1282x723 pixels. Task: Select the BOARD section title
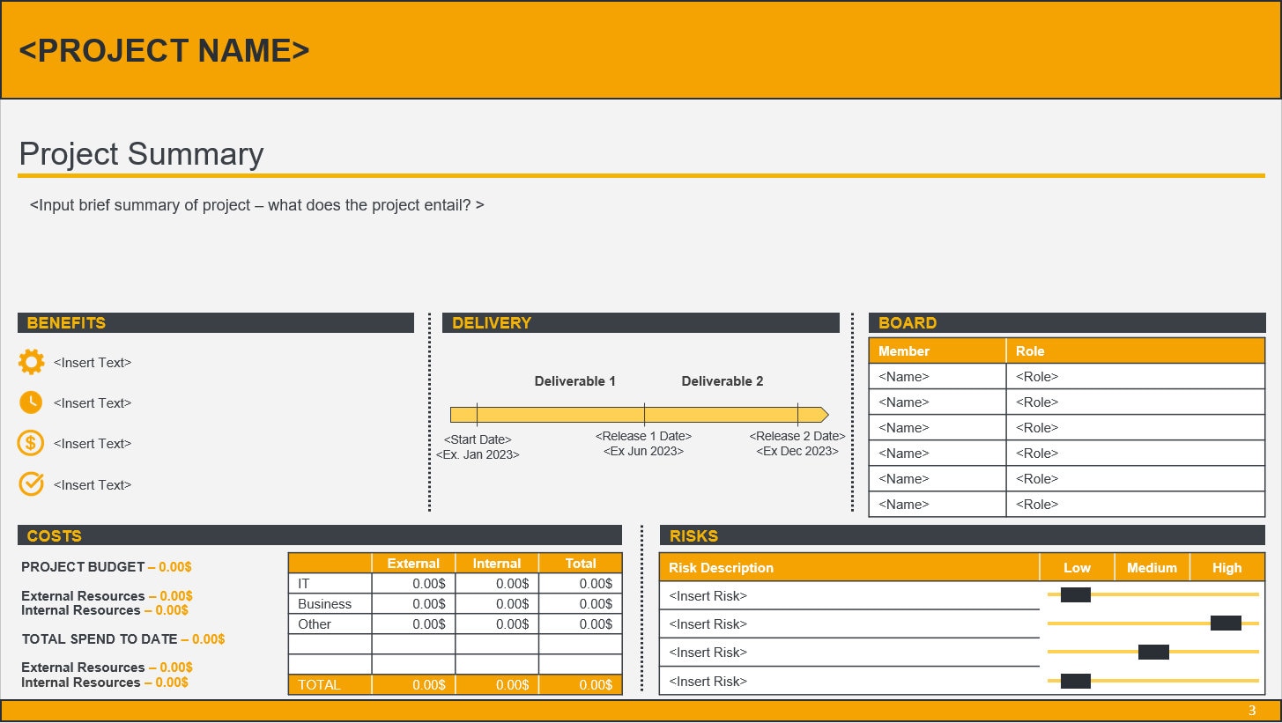(x=906, y=322)
